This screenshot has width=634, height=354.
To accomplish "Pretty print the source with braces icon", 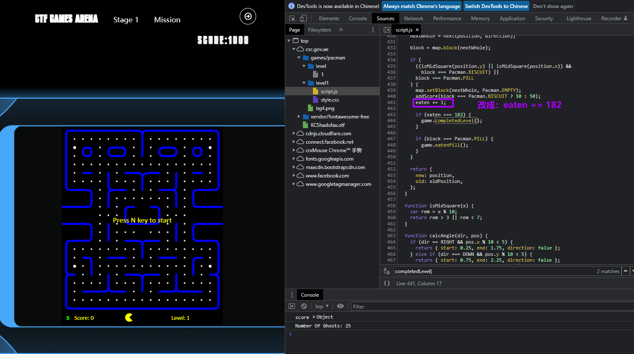I will (387, 284).
